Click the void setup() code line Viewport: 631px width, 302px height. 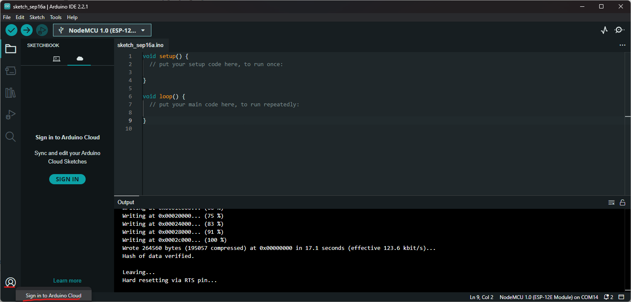point(165,56)
